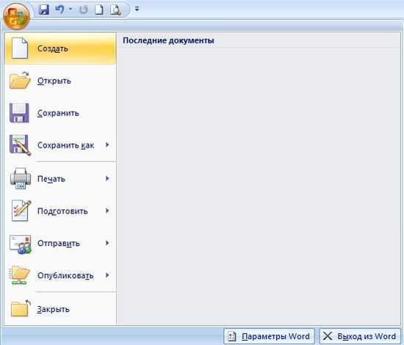Click the Последние документы heading
The image size is (404, 345).
pyautogui.click(x=168, y=40)
